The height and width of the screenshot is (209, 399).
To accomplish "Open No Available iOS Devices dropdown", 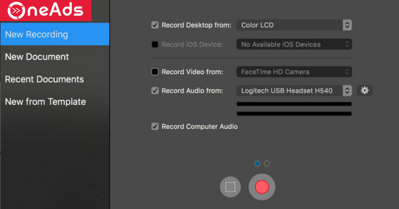I will tap(294, 45).
